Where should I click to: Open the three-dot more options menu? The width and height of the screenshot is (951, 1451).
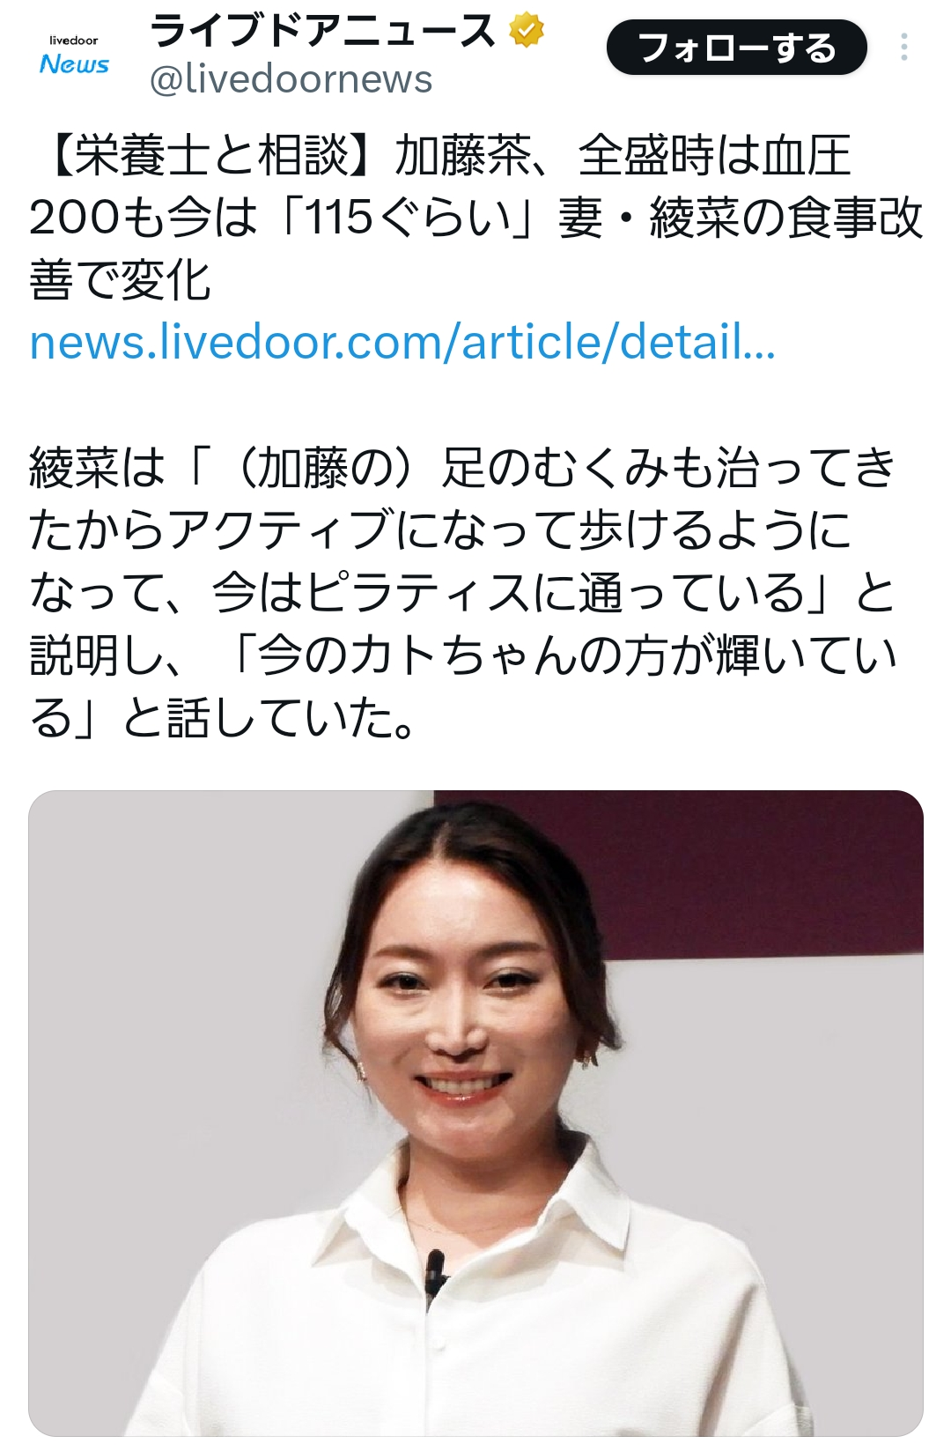click(x=903, y=47)
